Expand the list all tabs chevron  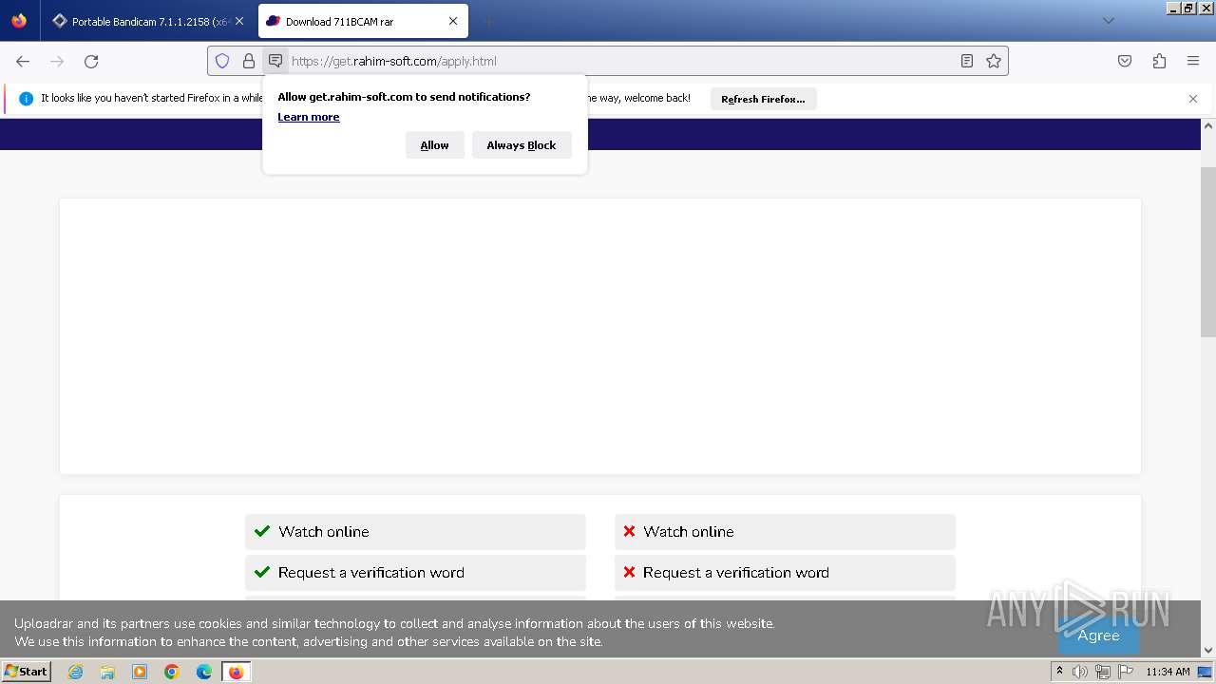(x=1108, y=21)
